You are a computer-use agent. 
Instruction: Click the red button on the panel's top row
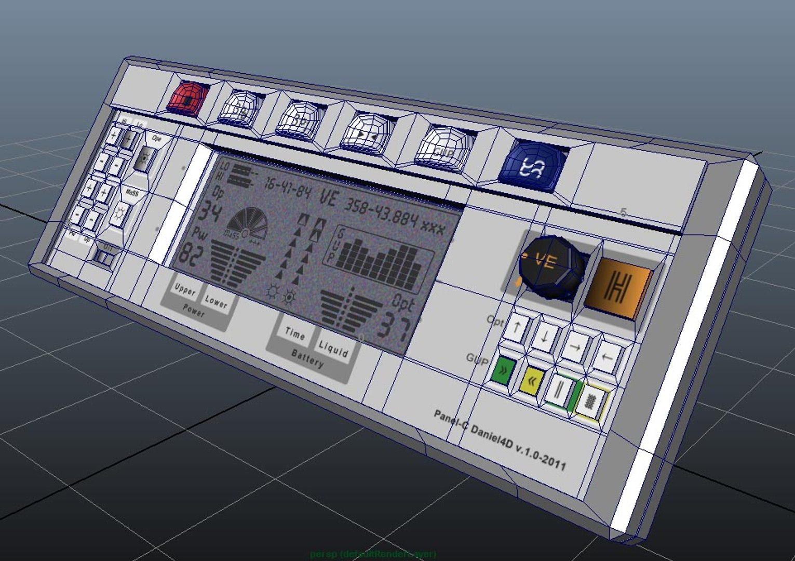pyautogui.click(x=188, y=98)
